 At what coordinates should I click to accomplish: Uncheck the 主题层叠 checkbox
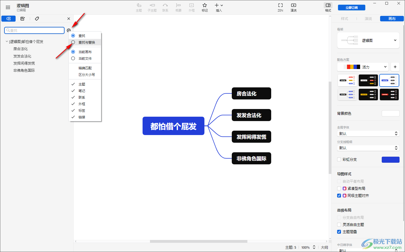339,232
